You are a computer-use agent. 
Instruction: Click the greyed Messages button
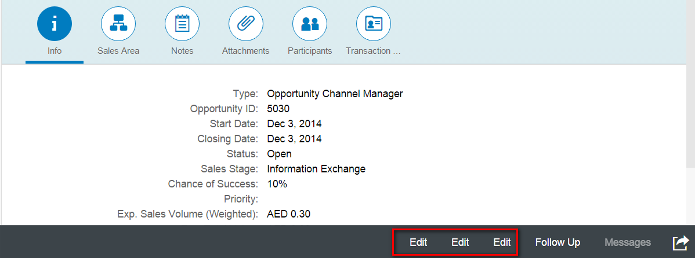(x=628, y=242)
